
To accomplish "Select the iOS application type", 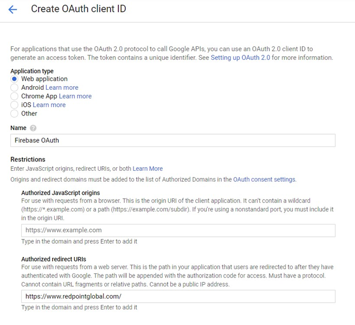I will click(14, 105).
